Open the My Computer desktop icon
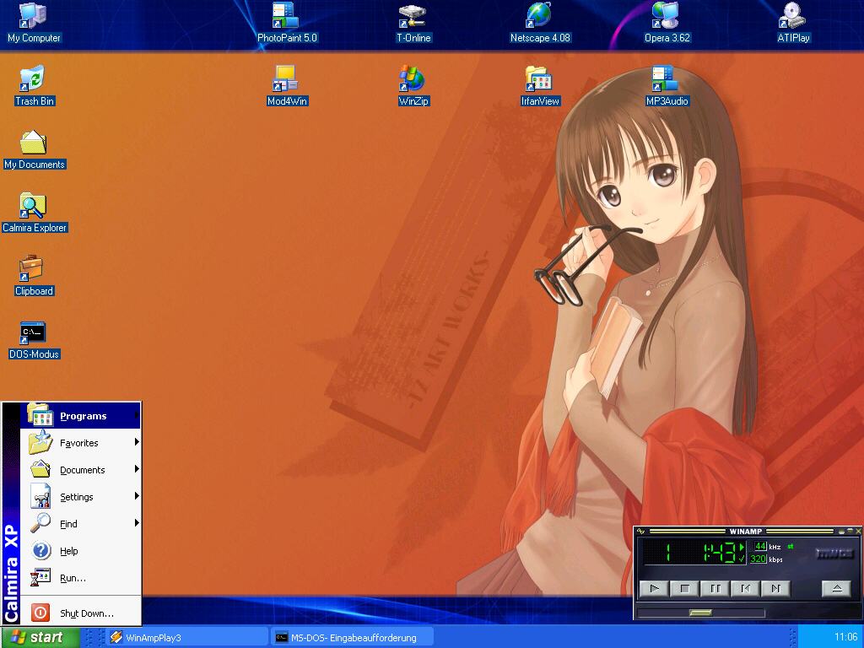Screen dimensions: 864x648 (34, 23)
